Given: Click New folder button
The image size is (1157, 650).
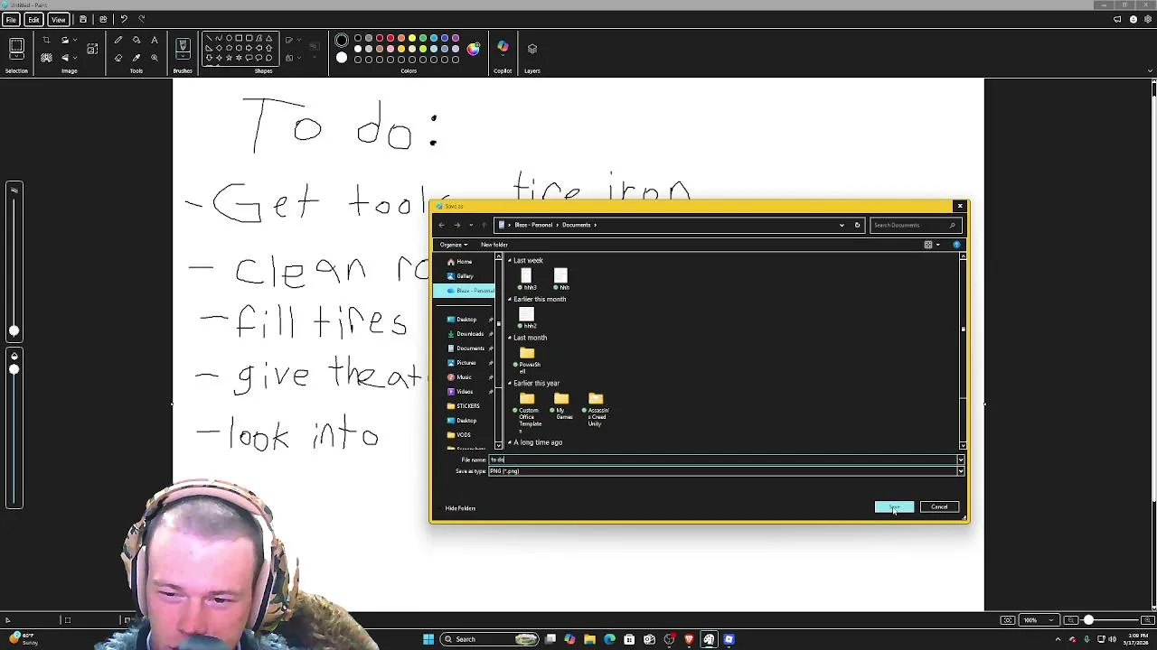Looking at the screenshot, I should [494, 245].
